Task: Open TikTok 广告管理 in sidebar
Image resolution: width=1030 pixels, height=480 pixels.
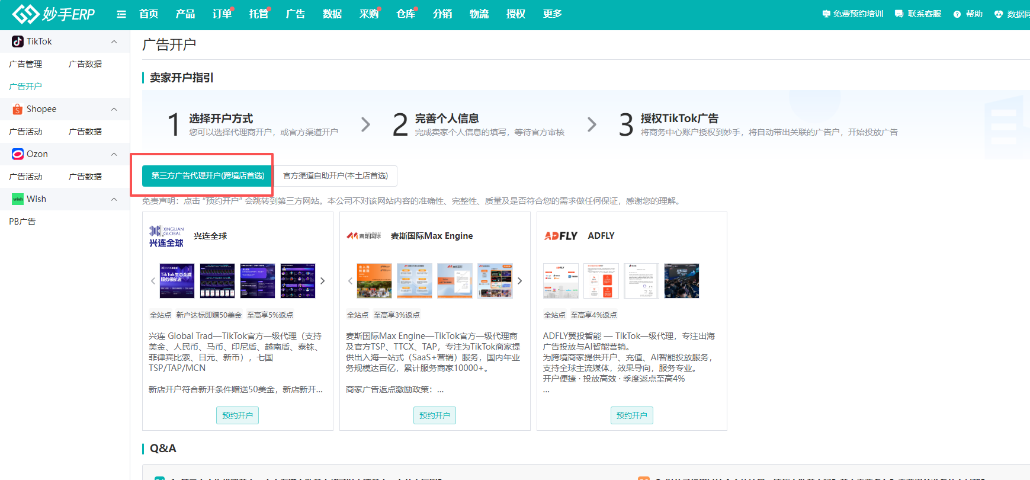Action: pos(25,64)
